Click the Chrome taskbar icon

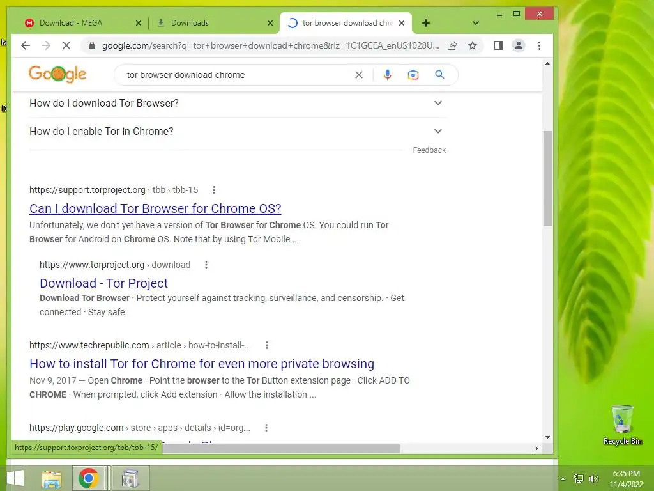pyautogui.click(x=88, y=478)
